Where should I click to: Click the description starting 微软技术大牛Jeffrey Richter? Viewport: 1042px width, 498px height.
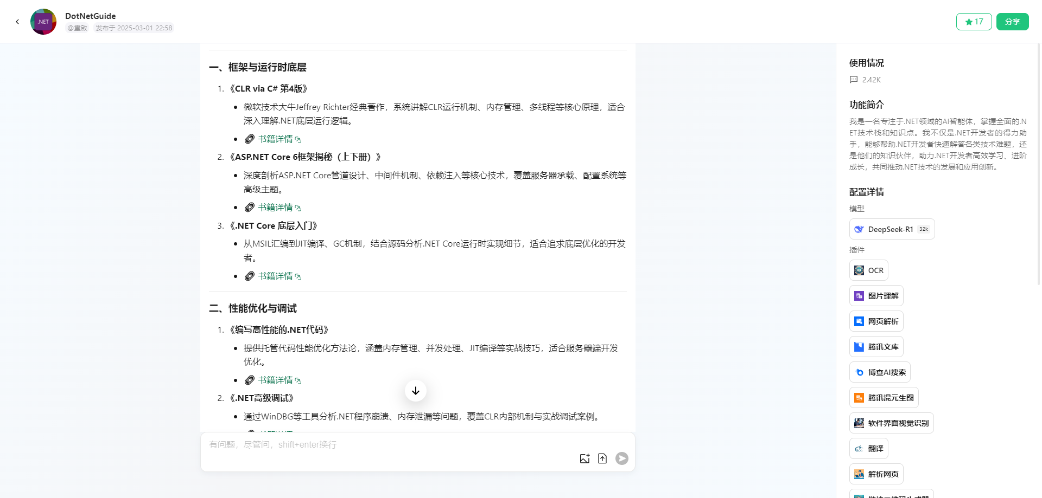pyautogui.click(x=434, y=114)
